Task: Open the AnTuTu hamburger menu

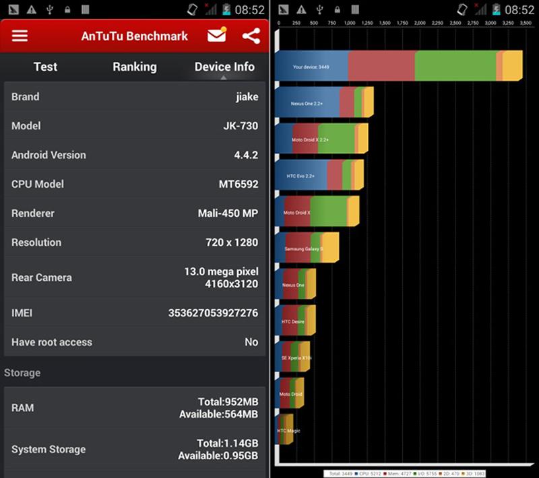Action: [x=20, y=36]
